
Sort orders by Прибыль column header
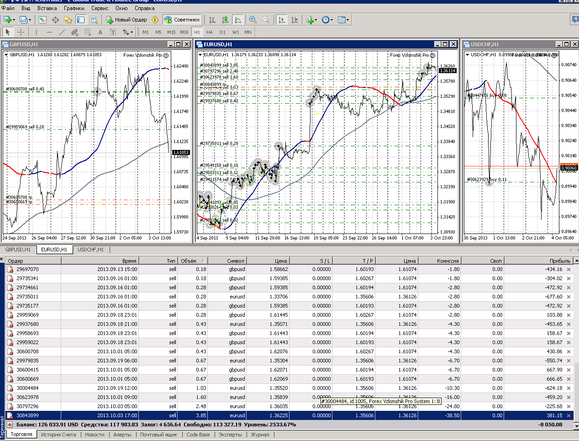pyautogui.click(x=539, y=261)
